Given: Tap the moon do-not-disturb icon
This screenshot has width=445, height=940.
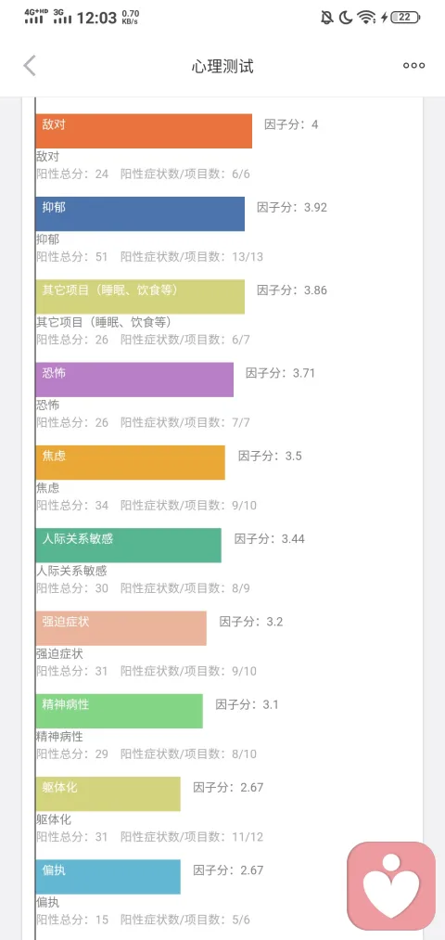Looking at the screenshot, I should [346, 18].
